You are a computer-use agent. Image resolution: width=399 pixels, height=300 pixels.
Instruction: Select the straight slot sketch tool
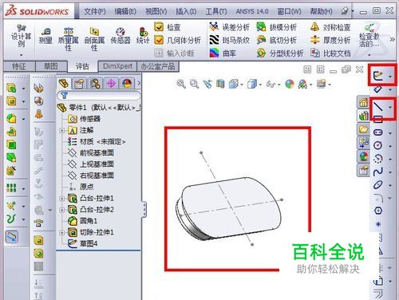378,132
